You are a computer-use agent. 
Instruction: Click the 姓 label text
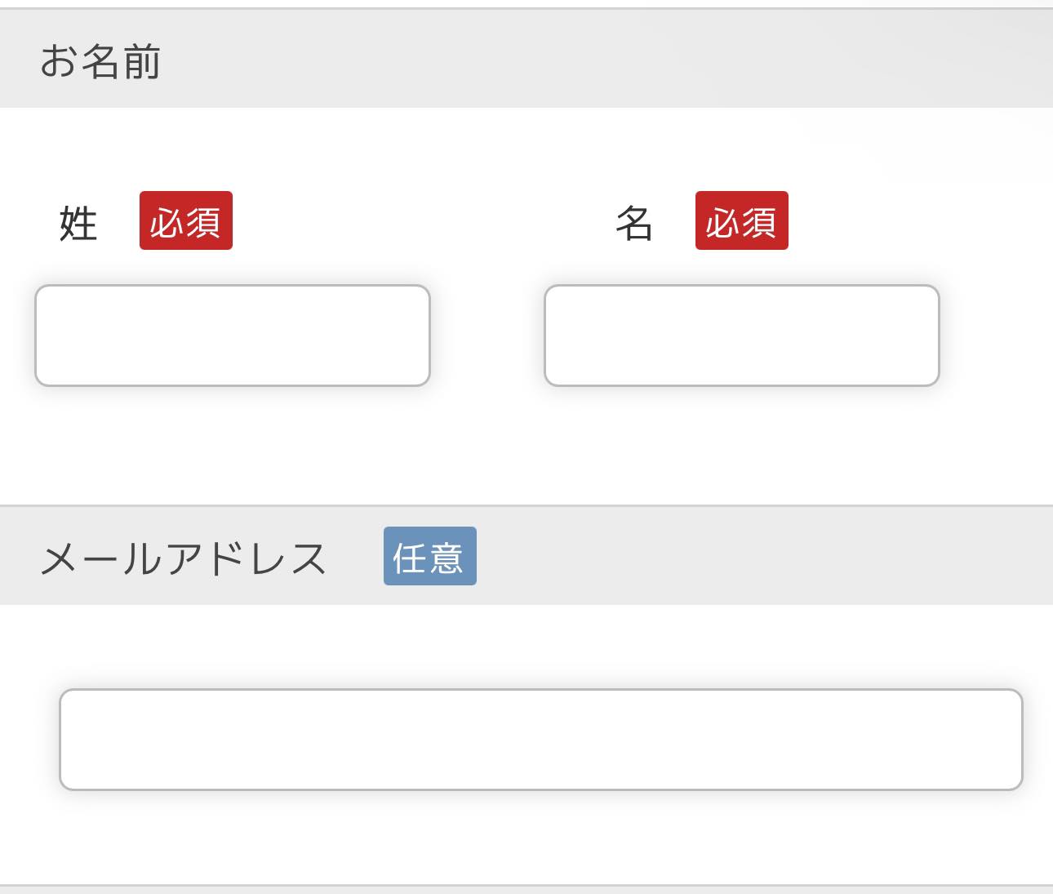(x=78, y=223)
